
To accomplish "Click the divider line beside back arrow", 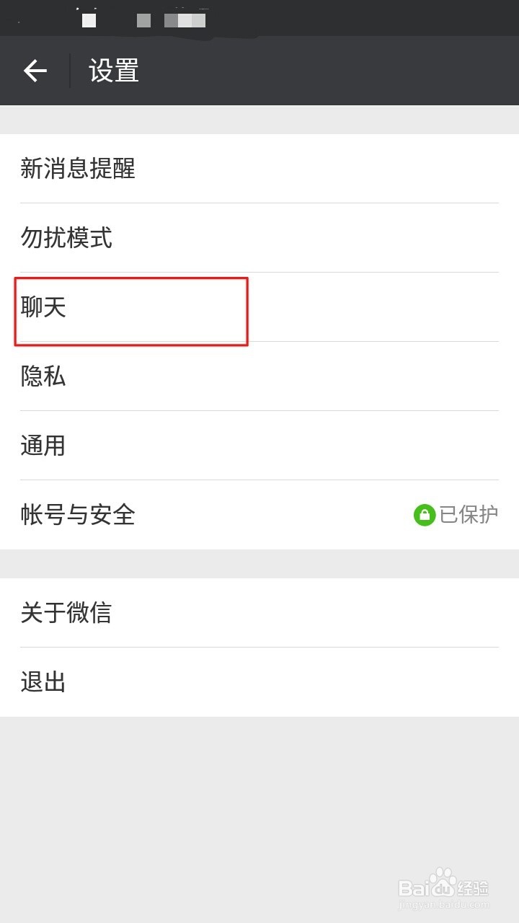I will point(70,71).
